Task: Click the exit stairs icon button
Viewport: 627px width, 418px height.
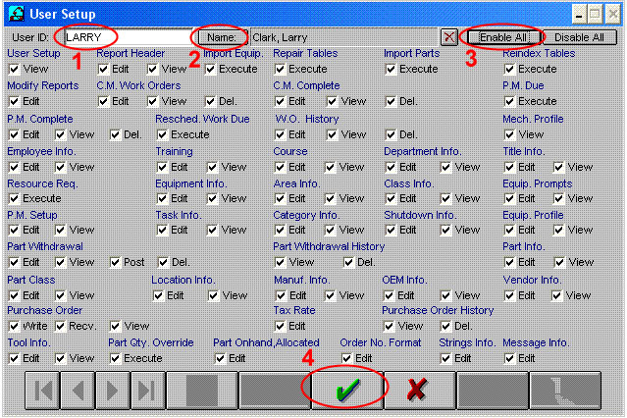Action: pos(565,391)
